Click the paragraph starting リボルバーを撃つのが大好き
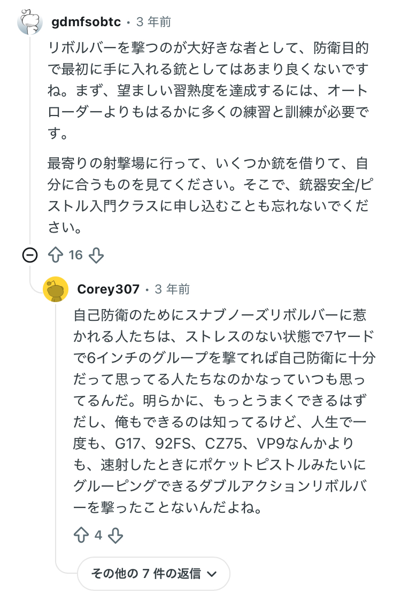Screen dimensions: 401x609 click(x=207, y=91)
